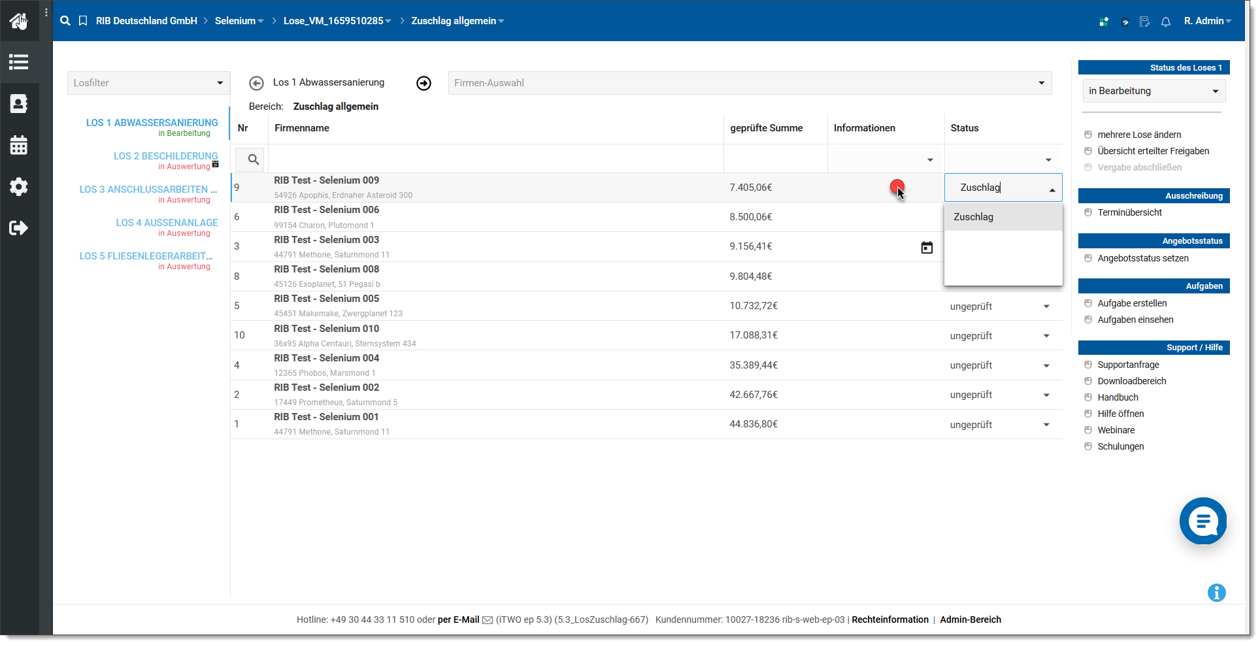
Task: Click the home icon in sidebar
Action: [x=18, y=21]
